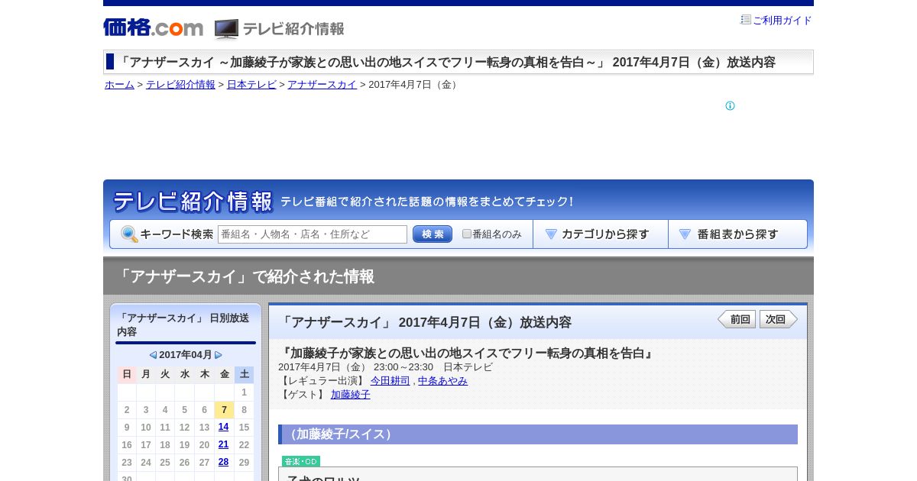The width and height of the screenshot is (917, 481).
Task: Open 今田耕司 performer link
Action: (x=390, y=381)
